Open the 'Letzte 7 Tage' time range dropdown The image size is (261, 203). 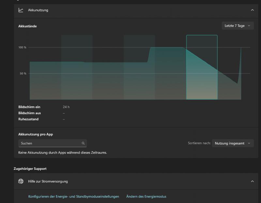[x=237, y=26]
